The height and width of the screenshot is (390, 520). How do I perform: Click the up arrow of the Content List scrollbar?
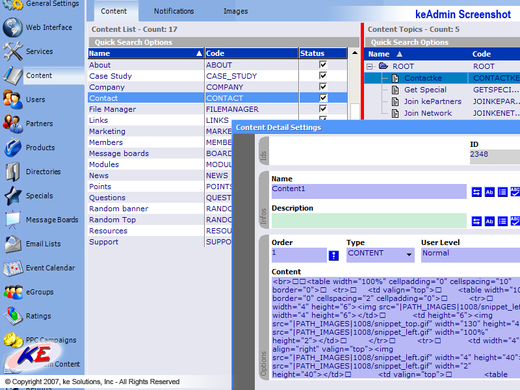pyautogui.click(x=355, y=53)
